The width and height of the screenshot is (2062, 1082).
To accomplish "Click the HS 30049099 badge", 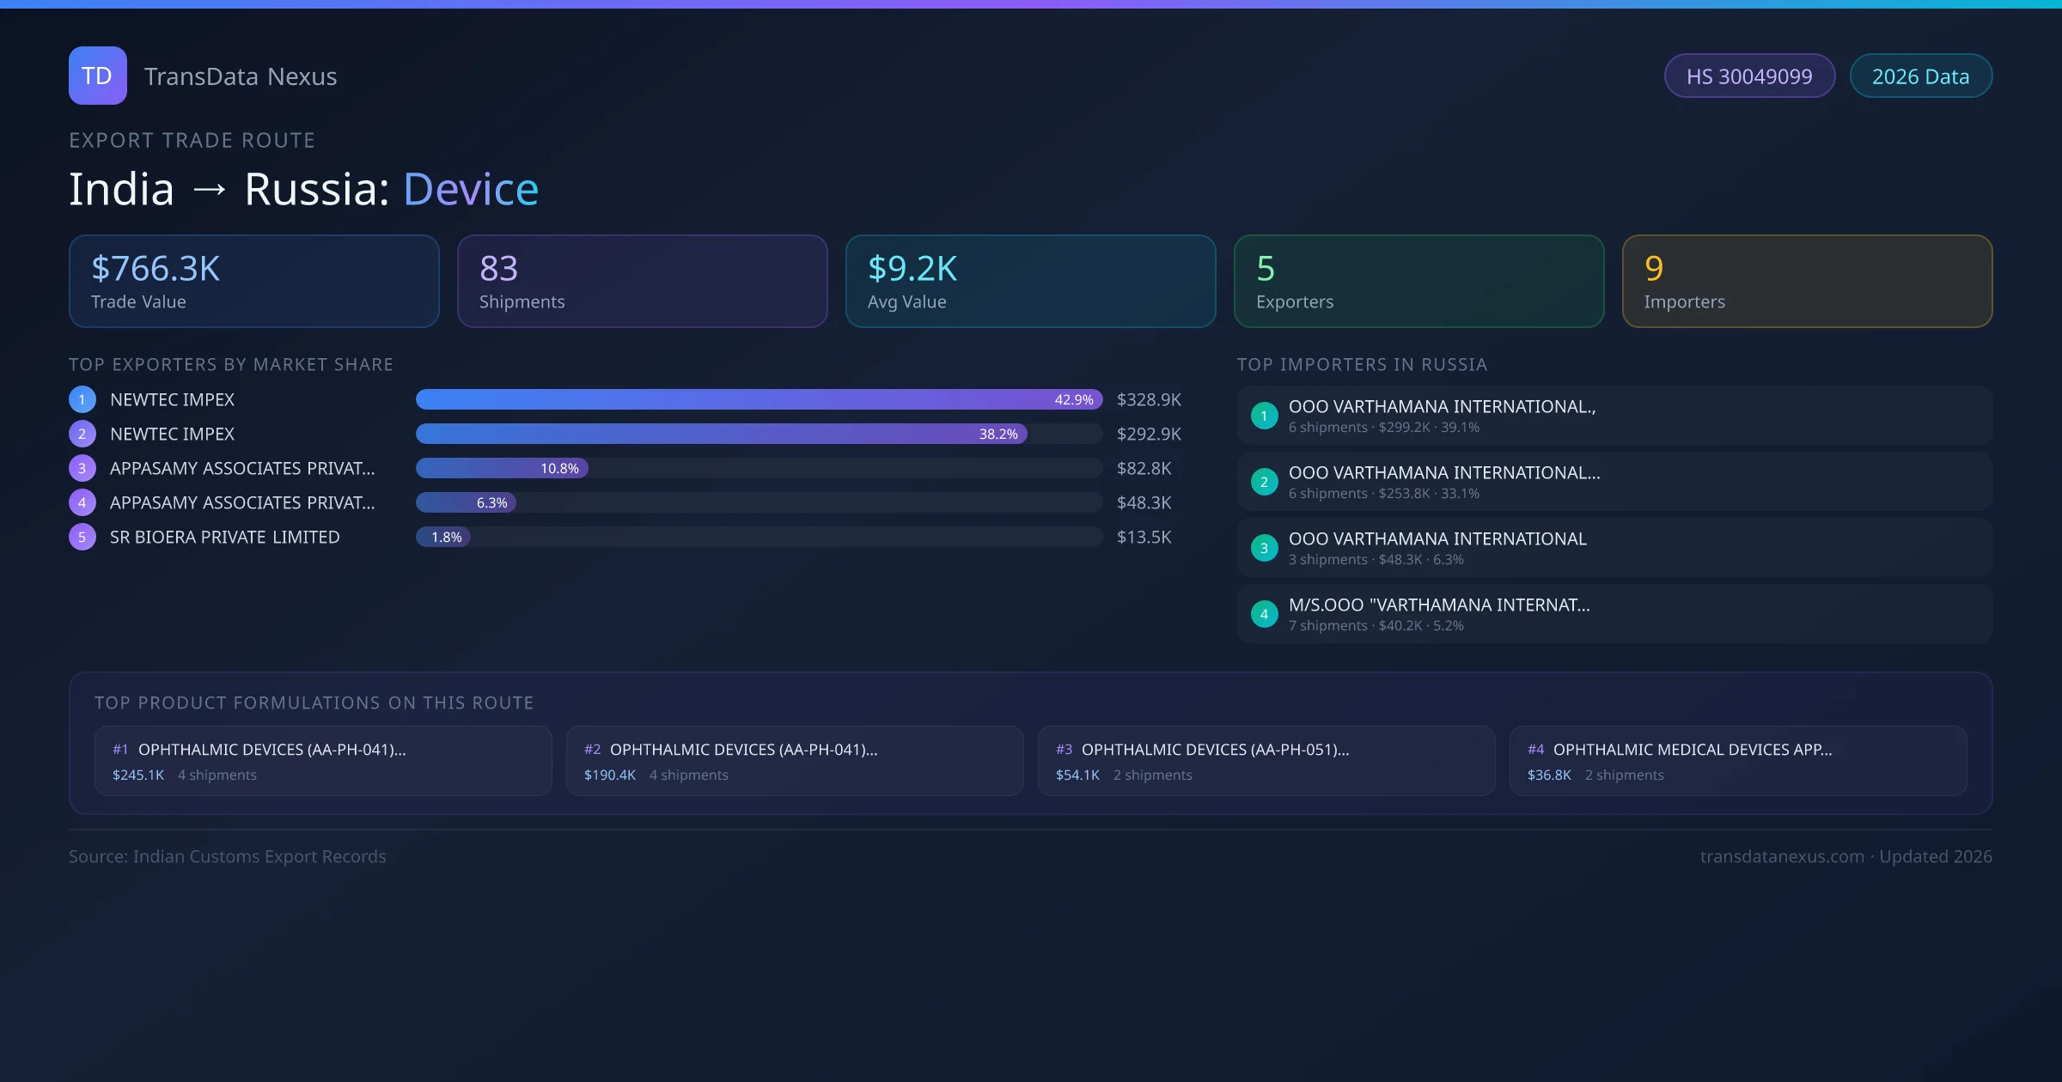I will (x=1748, y=76).
